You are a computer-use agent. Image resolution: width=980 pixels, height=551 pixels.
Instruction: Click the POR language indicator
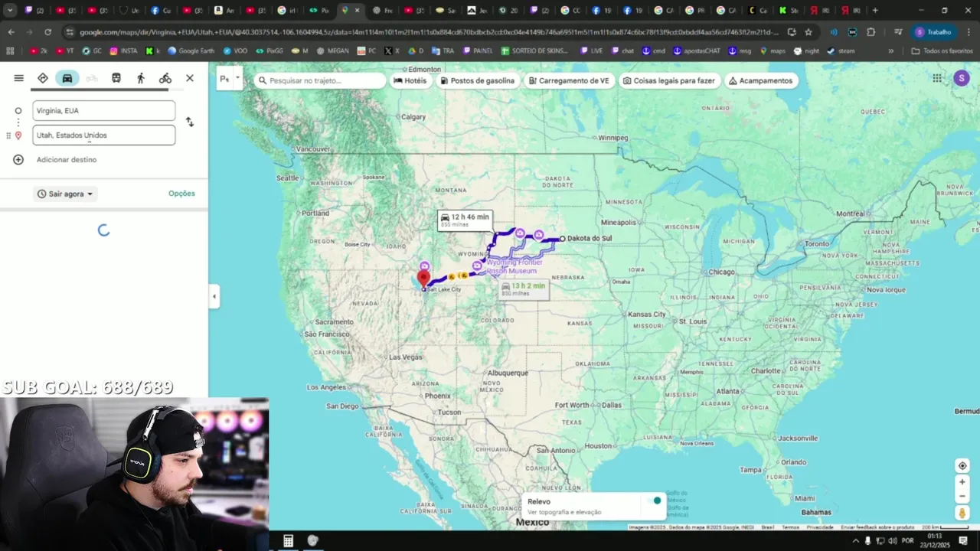pos(908,541)
